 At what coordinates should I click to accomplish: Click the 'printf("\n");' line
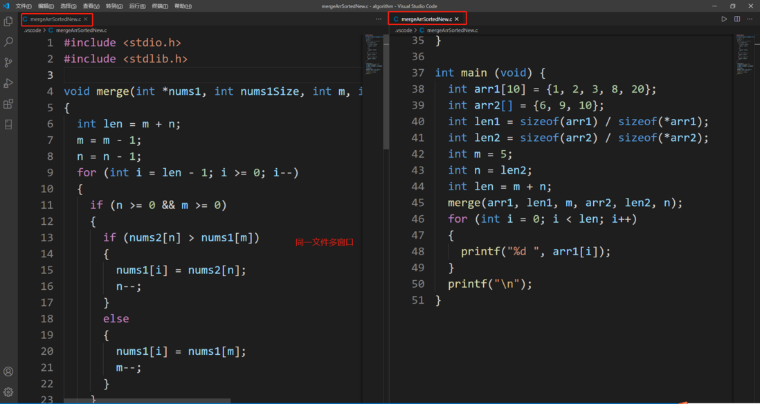tap(490, 284)
